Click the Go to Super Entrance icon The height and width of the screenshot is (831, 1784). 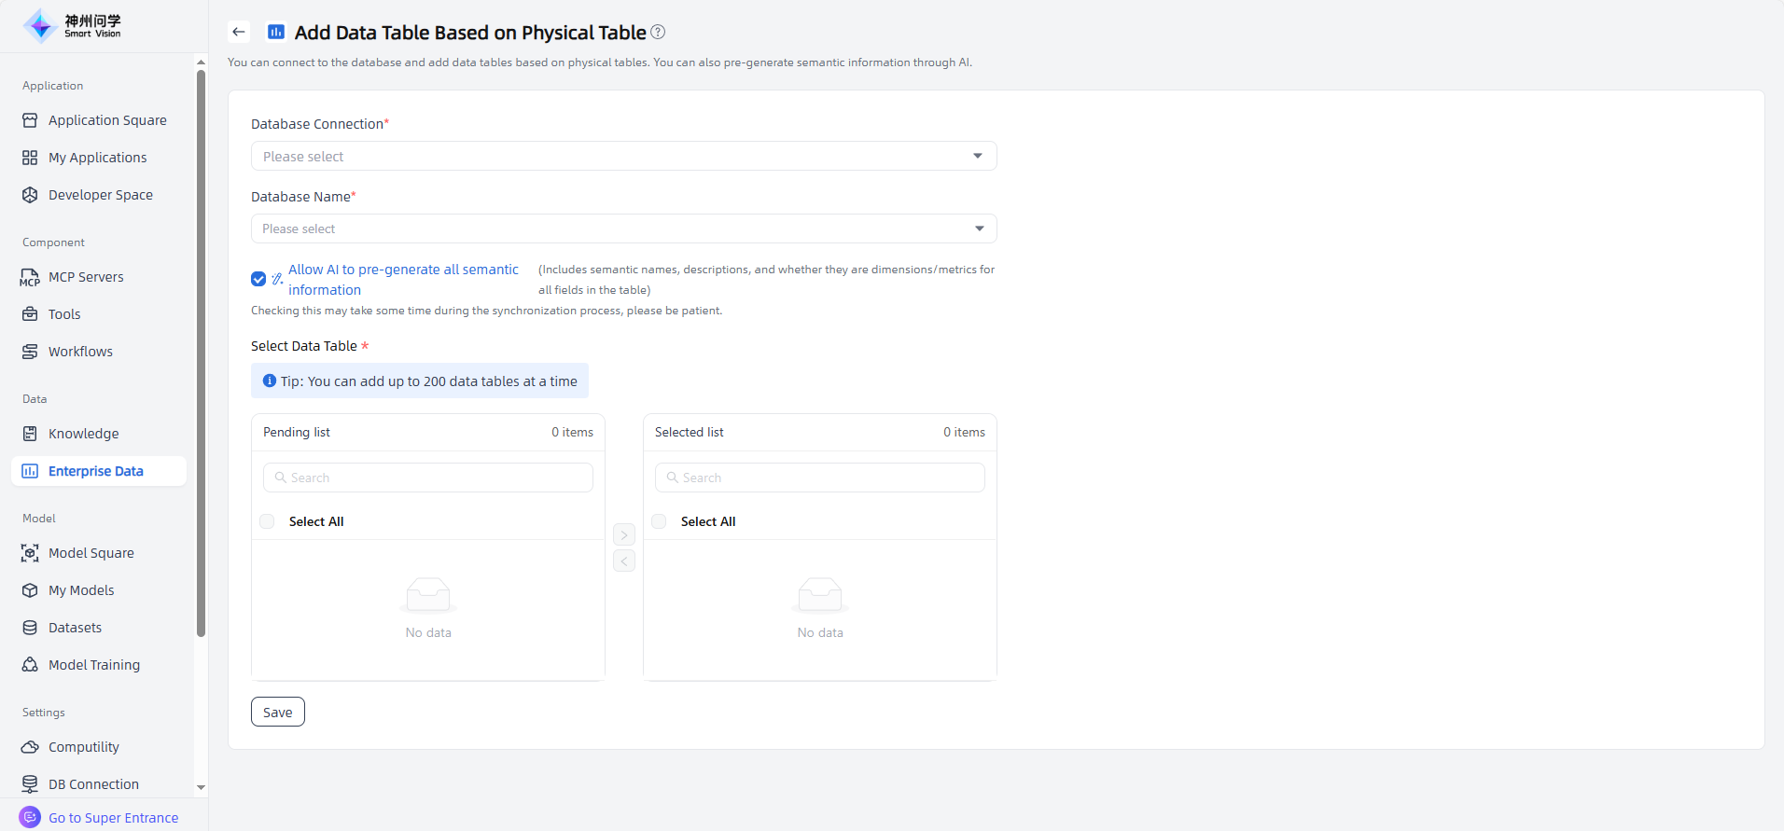30,817
